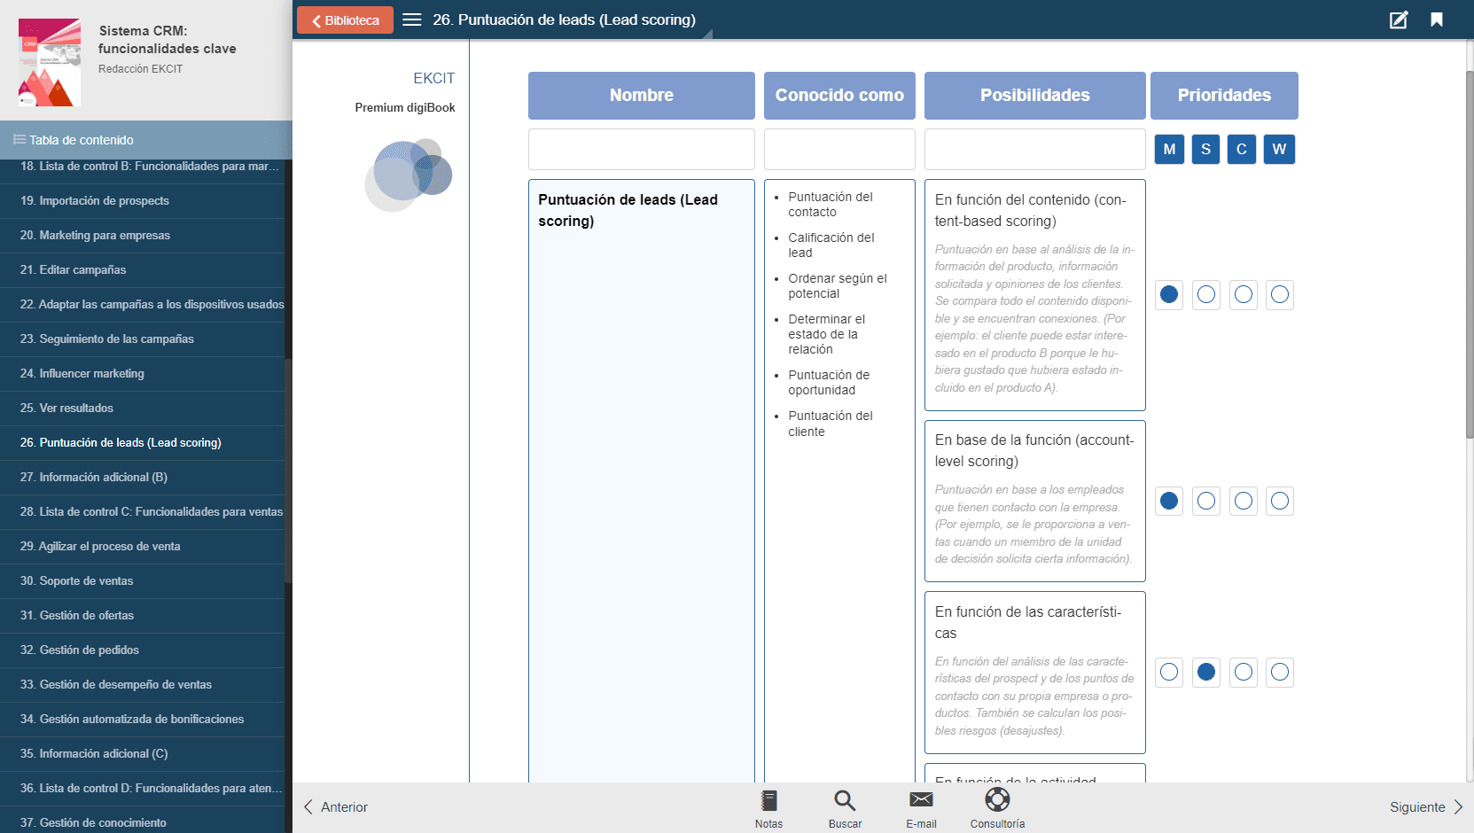Viewport: 1474px width, 833px height.
Task: Open chapter 30 Soporte de ventas
Action: click(142, 581)
